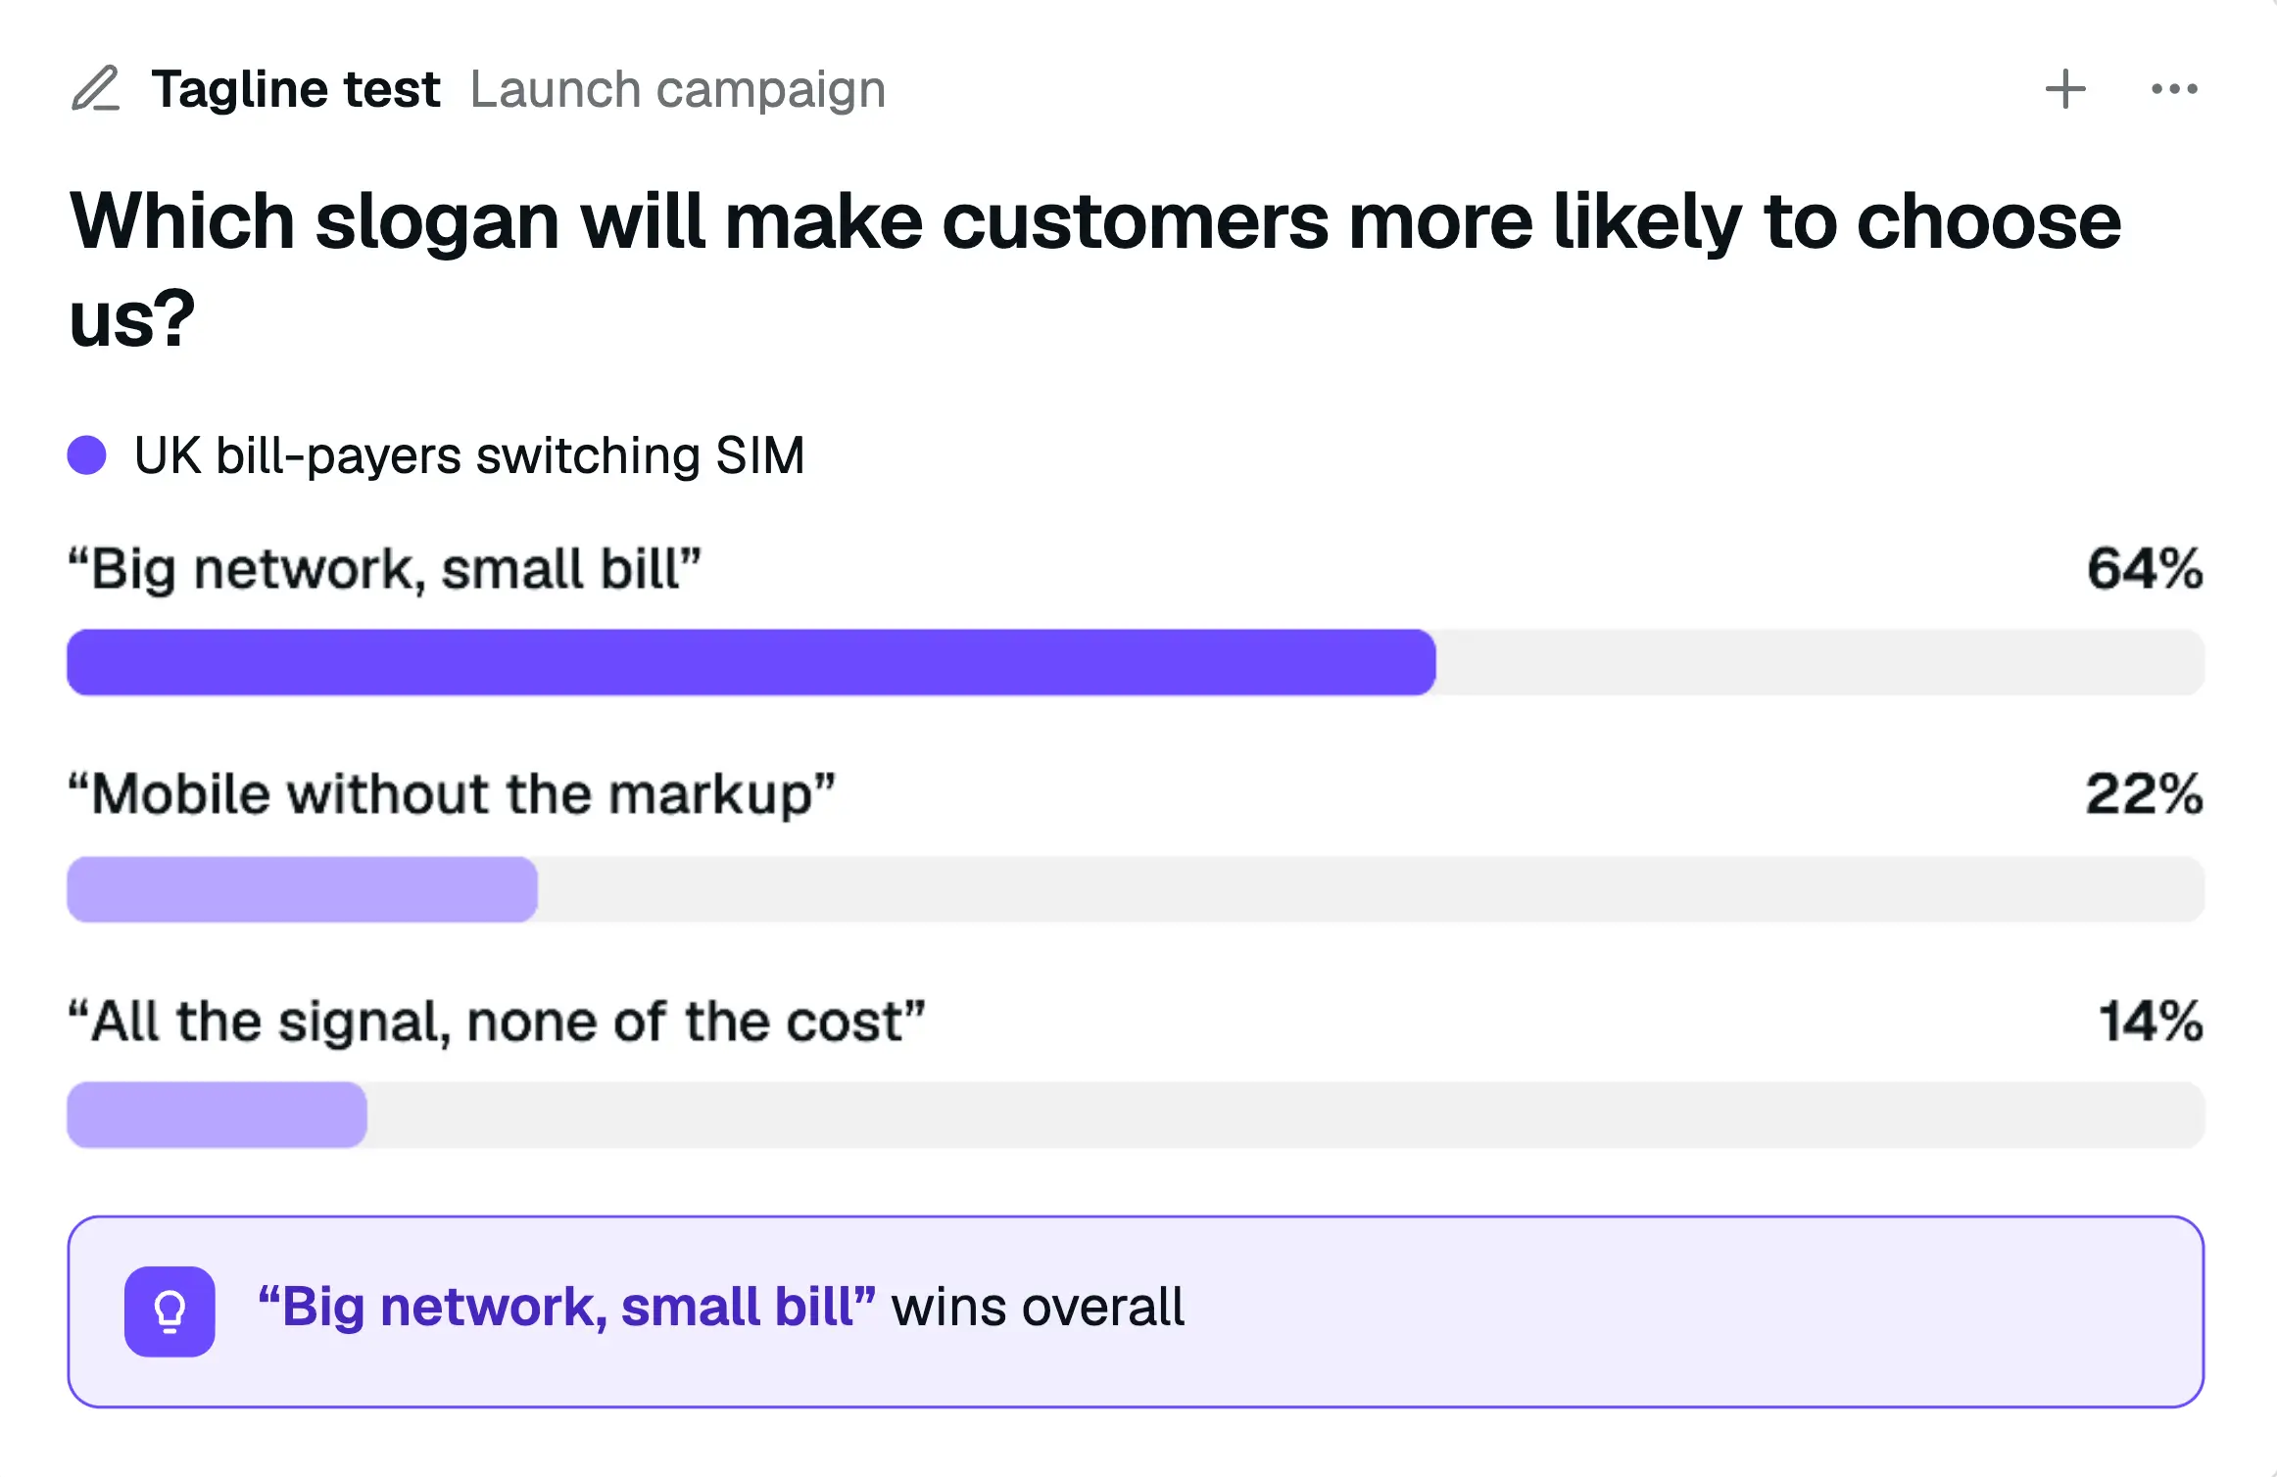The image size is (2277, 1477).
Task: Select UK bill-payers switching SIM audience
Action: 469,455
